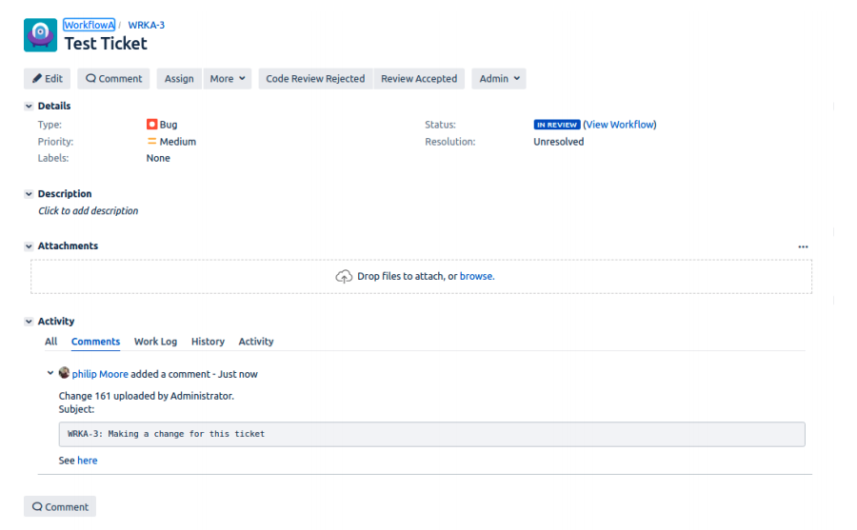
Task: Click the 'Unresolved' resolution value
Action: (559, 142)
